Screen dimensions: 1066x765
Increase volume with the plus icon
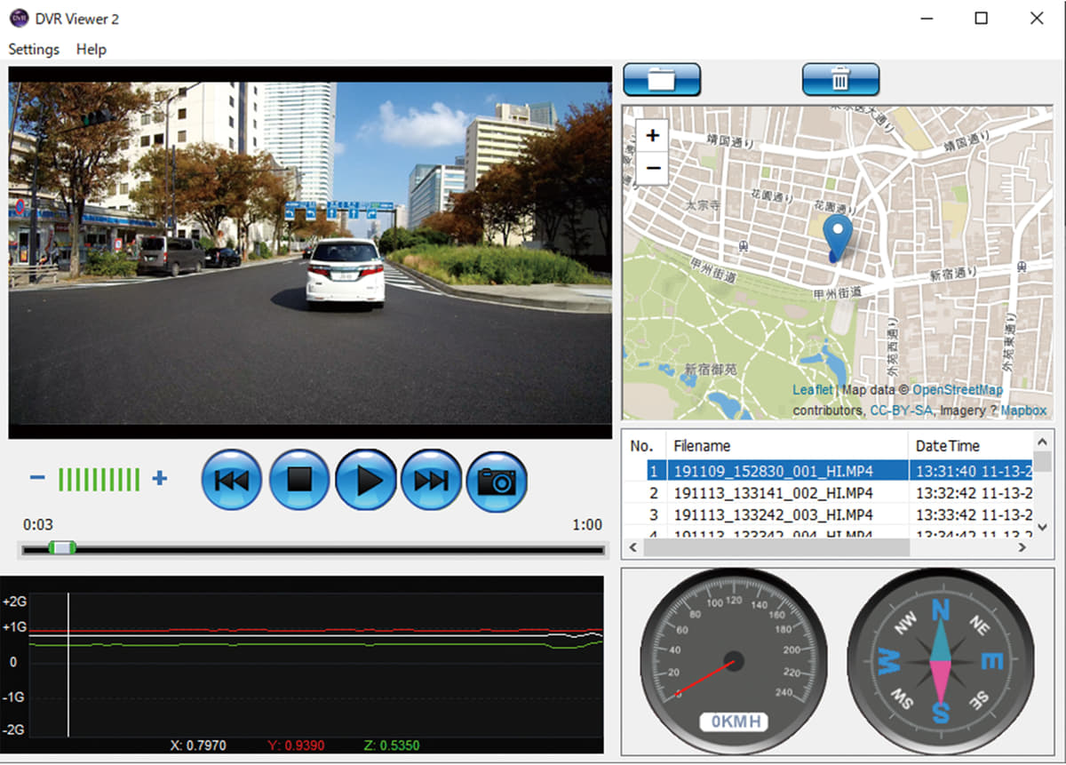[159, 479]
